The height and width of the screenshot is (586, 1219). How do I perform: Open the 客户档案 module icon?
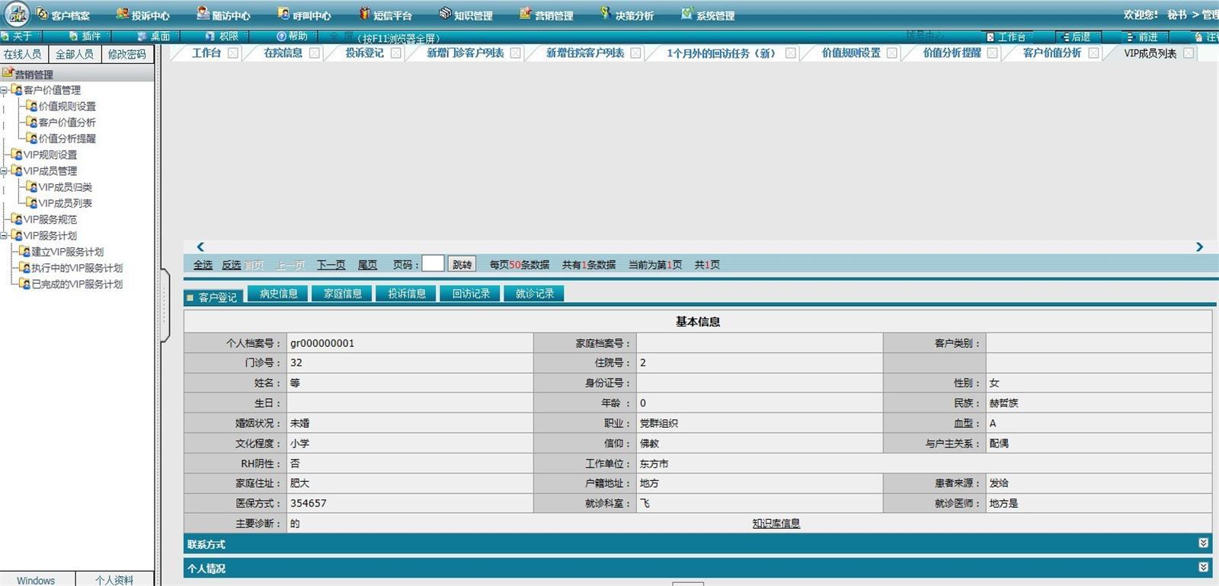point(43,14)
